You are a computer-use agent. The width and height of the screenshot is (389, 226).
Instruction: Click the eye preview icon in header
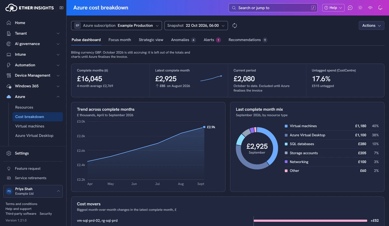(370, 8)
